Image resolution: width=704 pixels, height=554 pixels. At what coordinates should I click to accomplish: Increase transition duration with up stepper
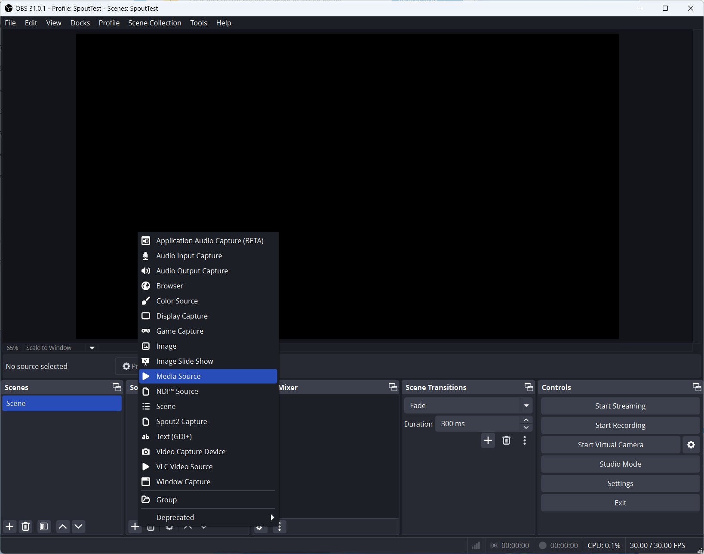pyautogui.click(x=526, y=420)
